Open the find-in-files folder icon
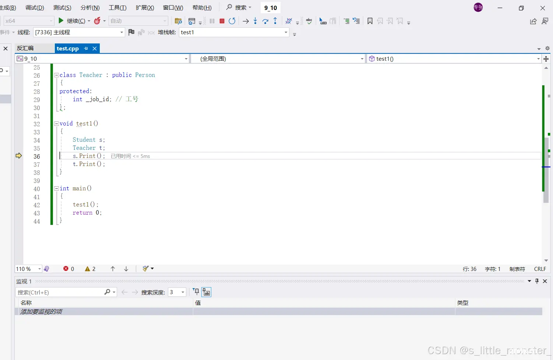553x360 pixels. [x=178, y=21]
